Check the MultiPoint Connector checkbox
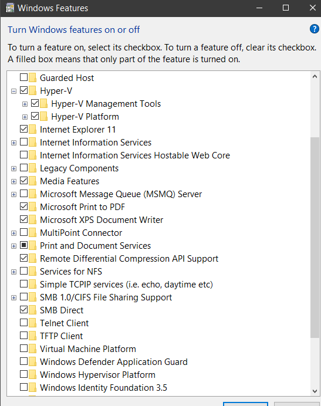The image size is (321, 406). (x=24, y=232)
